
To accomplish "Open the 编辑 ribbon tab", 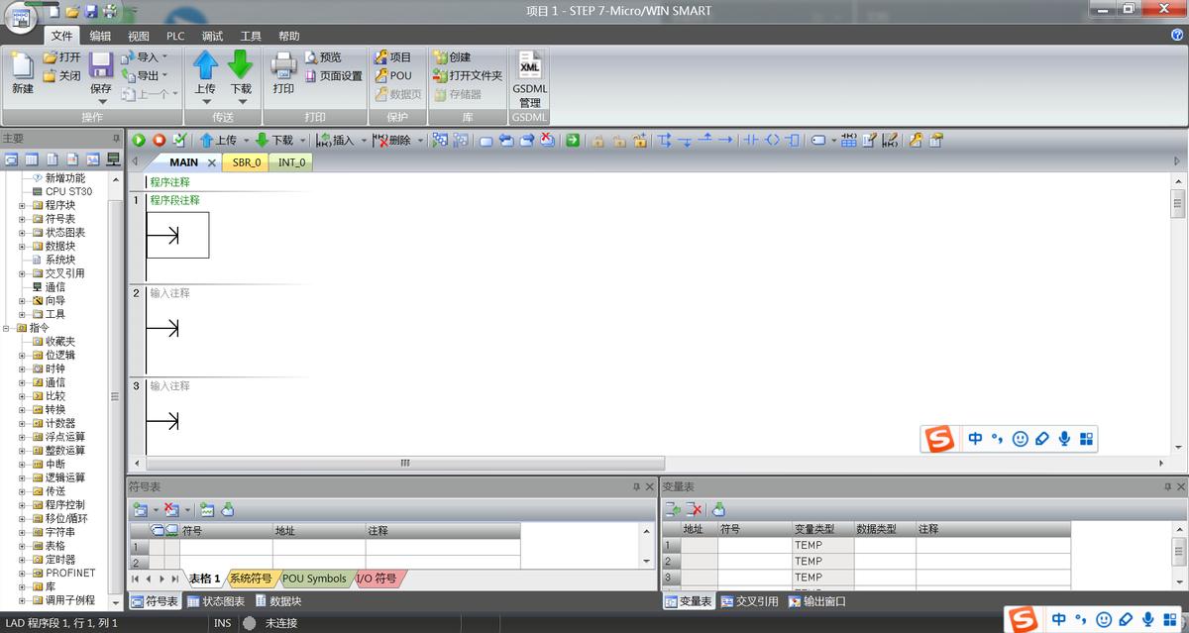I will coord(100,36).
